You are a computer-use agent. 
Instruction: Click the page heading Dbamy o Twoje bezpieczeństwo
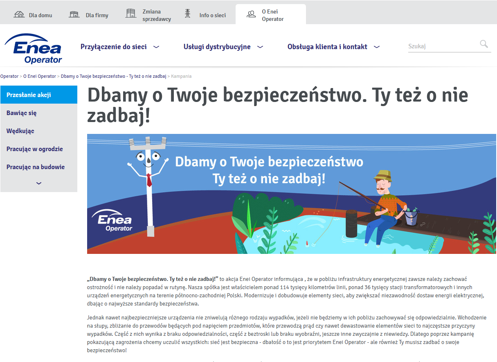click(x=278, y=106)
